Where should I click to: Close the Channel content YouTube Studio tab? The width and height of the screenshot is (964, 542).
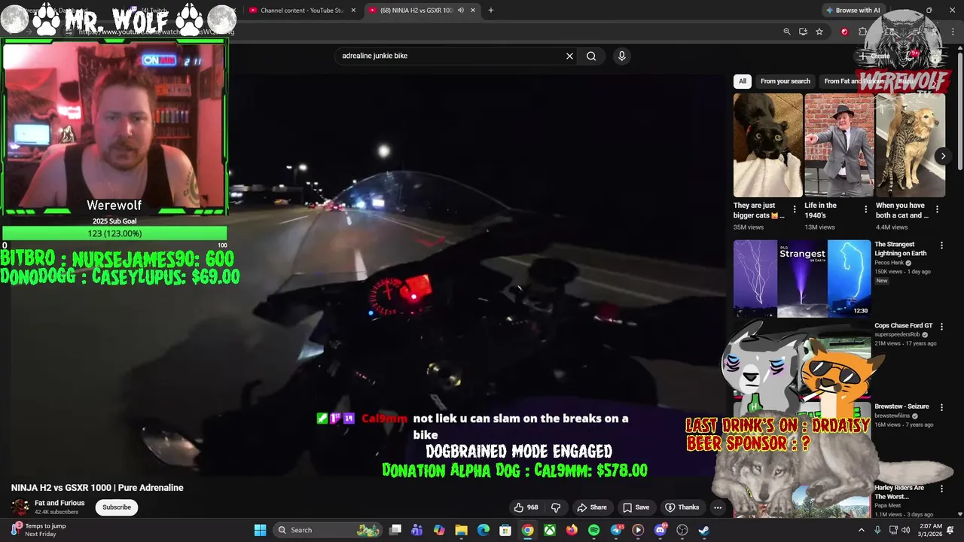[353, 11]
